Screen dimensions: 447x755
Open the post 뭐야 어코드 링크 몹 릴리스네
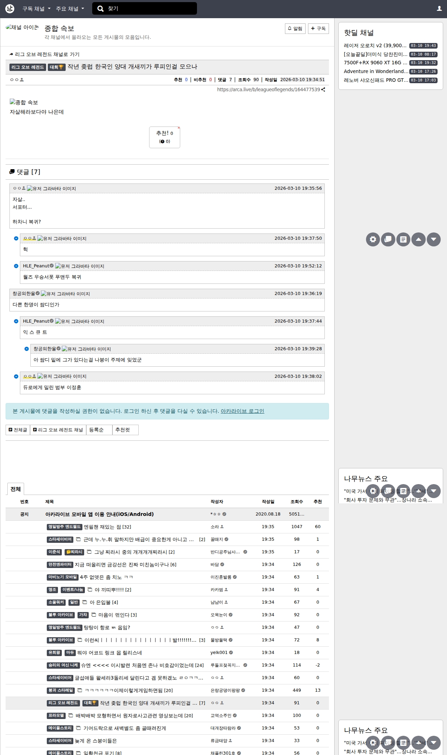point(109,653)
